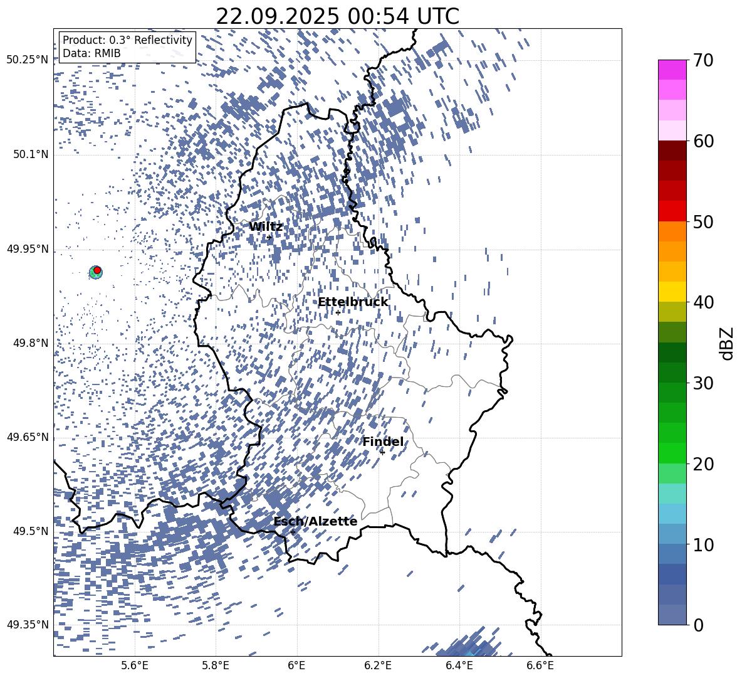The image size is (742, 678).
Task: Click the colorbar tick label 70
Action: (704, 60)
